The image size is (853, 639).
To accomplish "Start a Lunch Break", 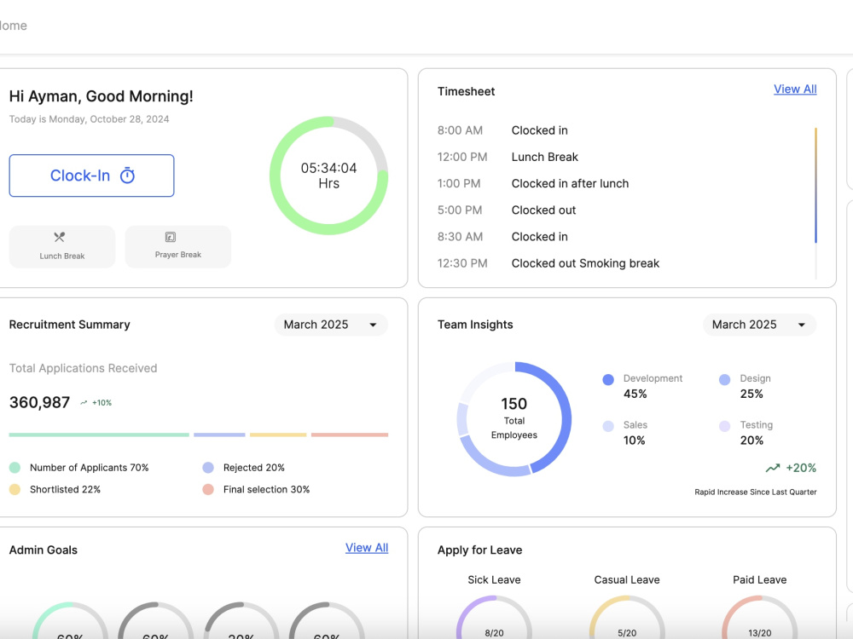I will coord(62,247).
